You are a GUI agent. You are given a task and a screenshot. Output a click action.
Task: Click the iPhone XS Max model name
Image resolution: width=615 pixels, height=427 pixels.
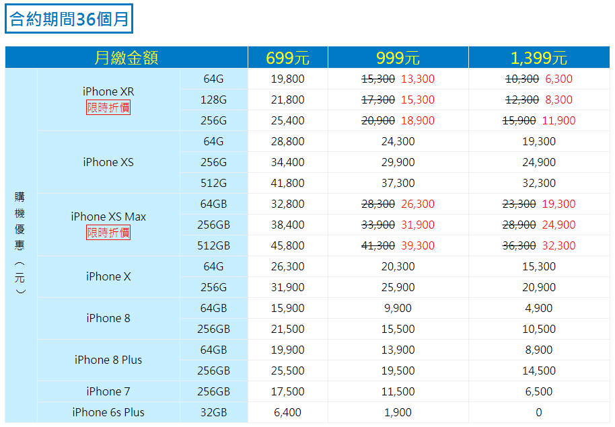(x=108, y=217)
